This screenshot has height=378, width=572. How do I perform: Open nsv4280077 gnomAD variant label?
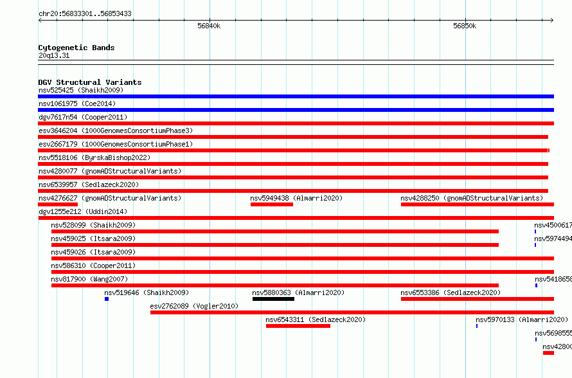click(110, 171)
